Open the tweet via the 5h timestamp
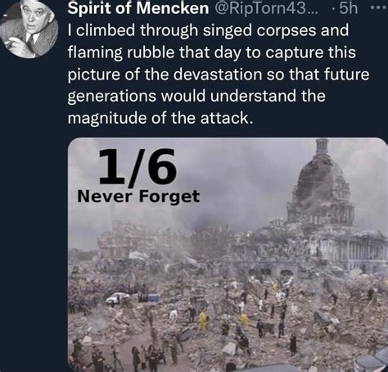Image resolution: width=388 pixels, height=372 pixels. [348, 8]
